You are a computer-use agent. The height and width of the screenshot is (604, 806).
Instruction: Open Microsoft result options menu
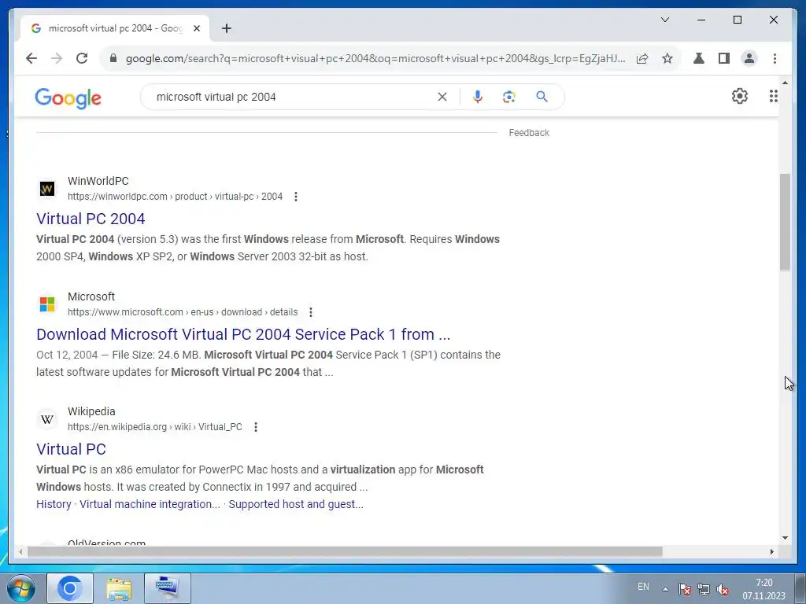(x=310, y=312)
